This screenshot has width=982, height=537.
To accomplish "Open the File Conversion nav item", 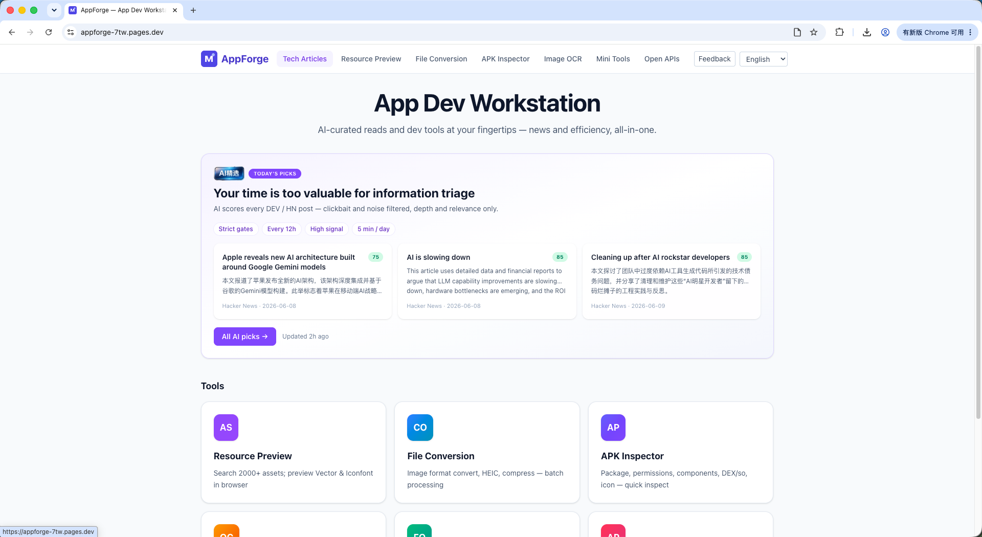I will pyautogui.click(x=441, y=59).
